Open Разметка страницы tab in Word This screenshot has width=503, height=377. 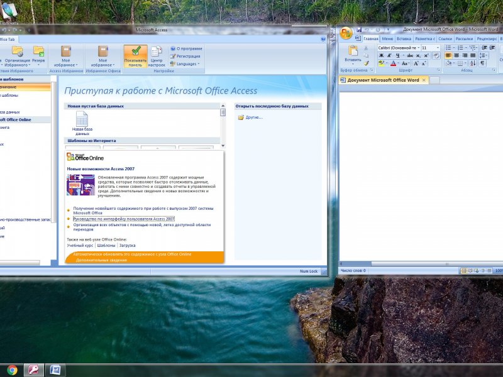coord(425,39)
